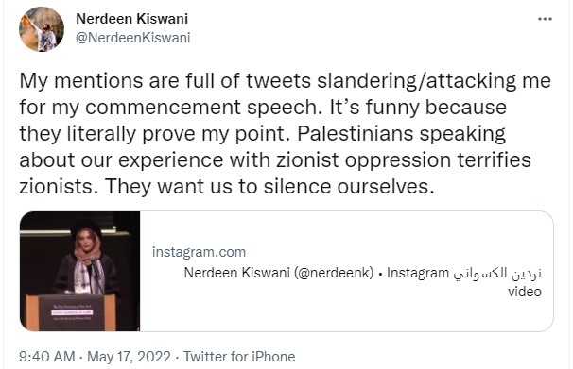Click Nerdeen Kiswani's round profile avatar
573x369 pixels.
click(42, 29)
